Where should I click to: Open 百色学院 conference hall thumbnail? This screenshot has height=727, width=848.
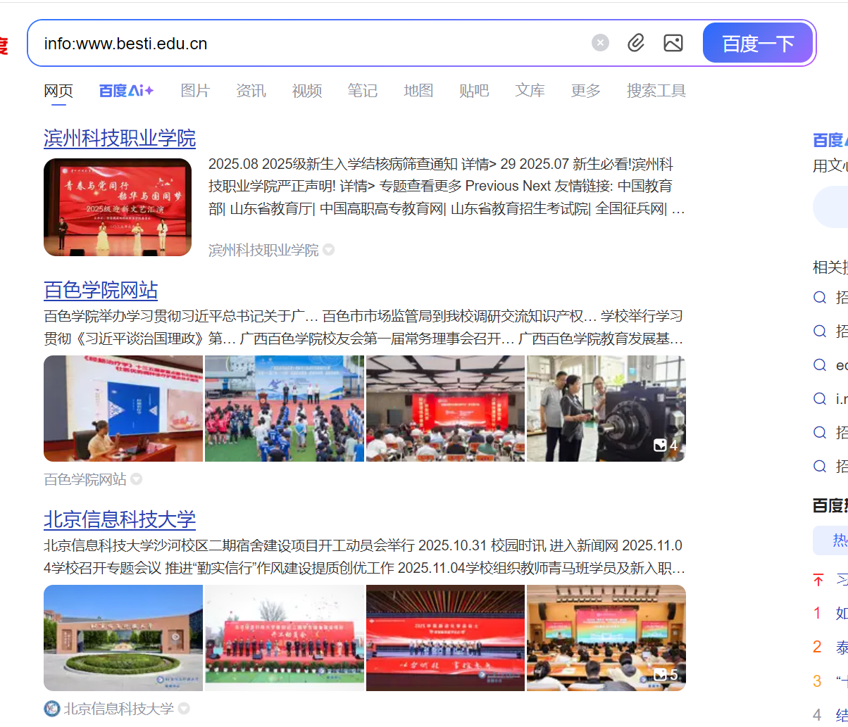tap(445, 408)
